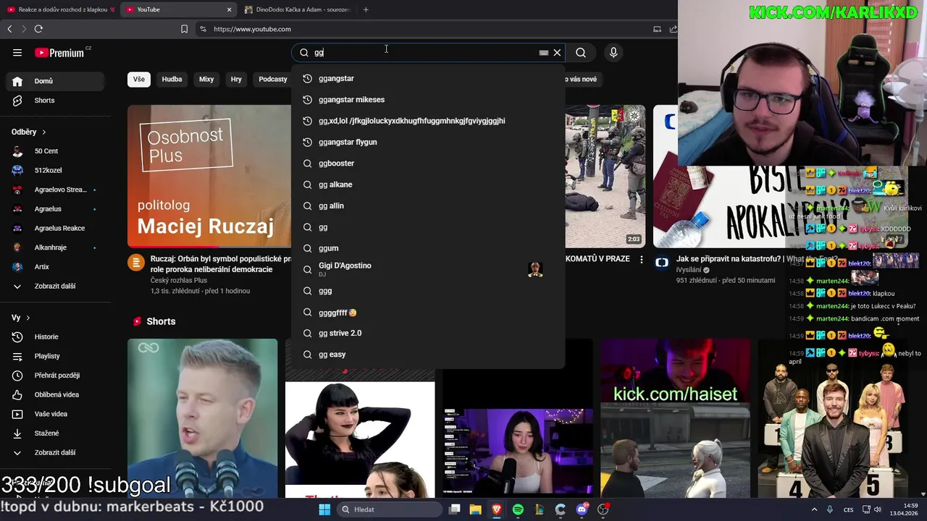The image size is (927, 521).
Task: Start voice search with the microphone
Action: (x=613, y=52)
